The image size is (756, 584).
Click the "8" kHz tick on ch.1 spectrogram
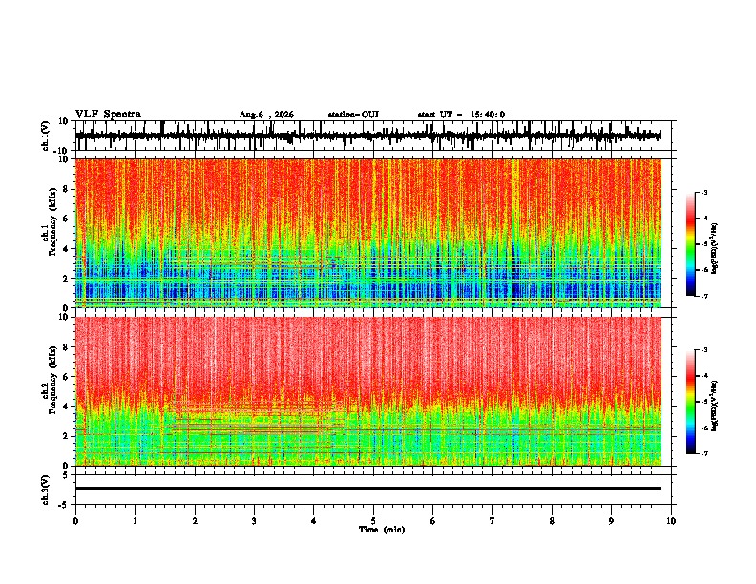[66, 189]
